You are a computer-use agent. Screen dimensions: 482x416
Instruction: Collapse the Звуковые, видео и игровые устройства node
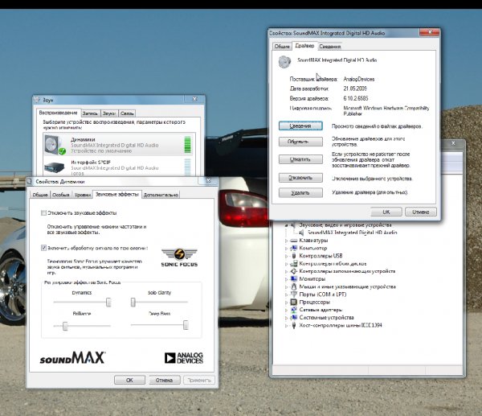[287, 225]
